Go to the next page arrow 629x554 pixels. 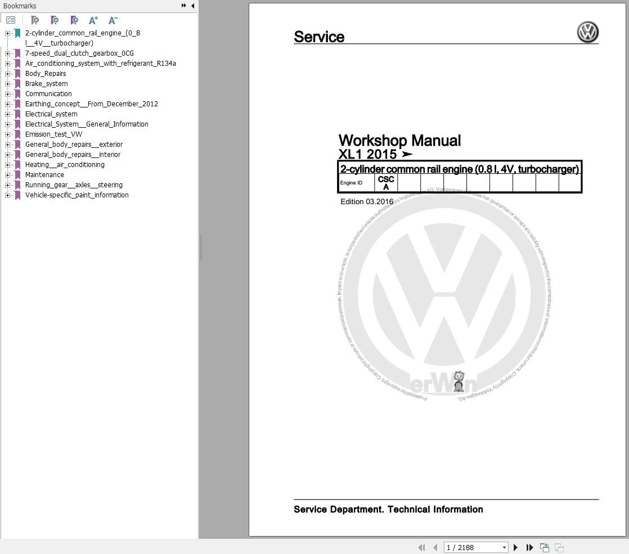[x=515, y=547]
